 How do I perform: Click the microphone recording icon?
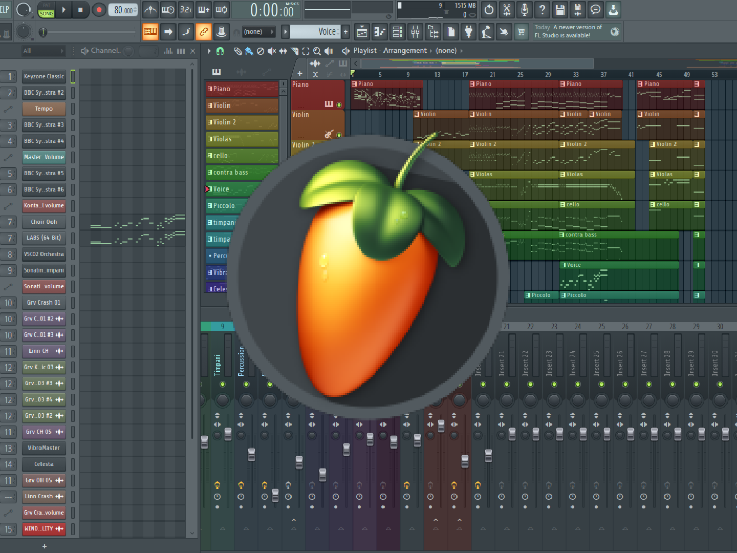[x=525, y=10]
